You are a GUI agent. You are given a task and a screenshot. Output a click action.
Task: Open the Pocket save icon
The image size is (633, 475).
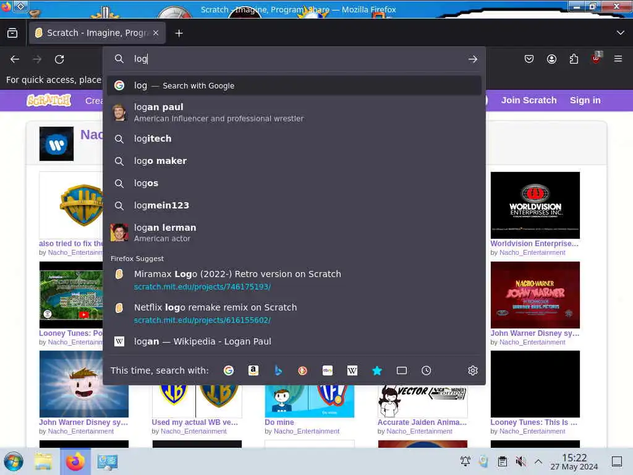coord(529,59)
